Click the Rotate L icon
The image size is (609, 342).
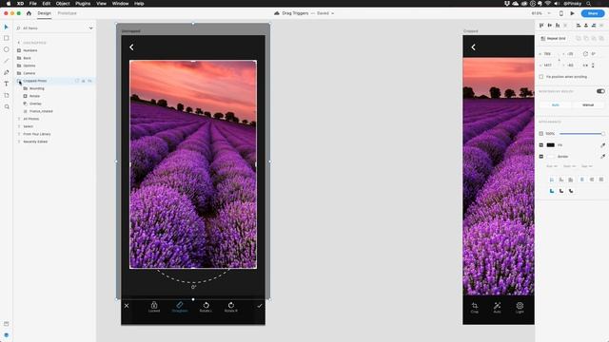point(206,306)
